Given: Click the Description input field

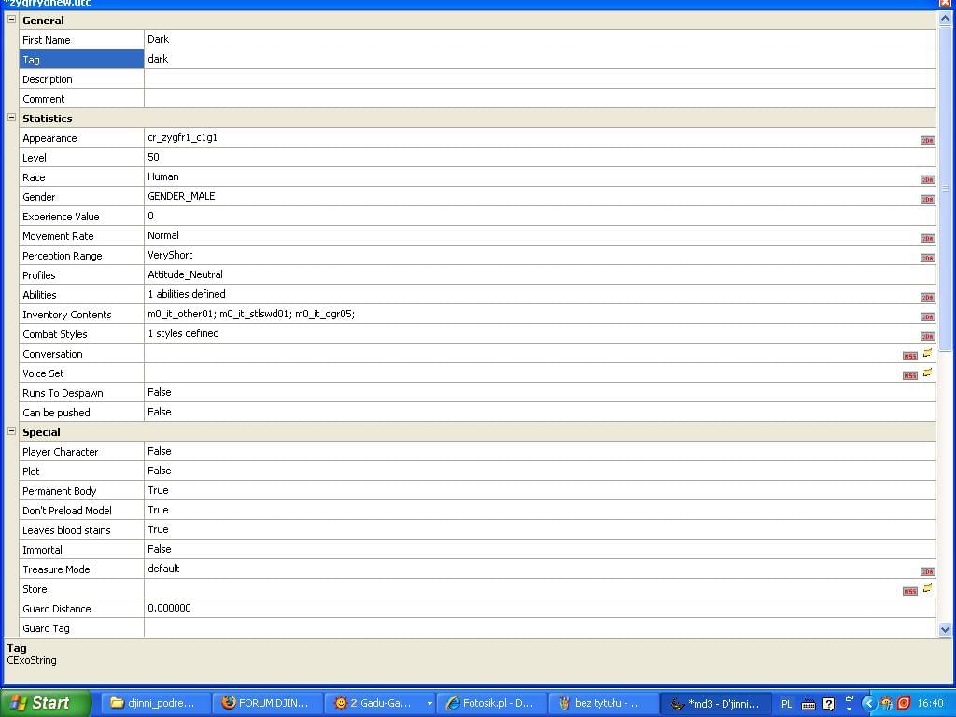Looking at the screenshot, I should [540, 79].
